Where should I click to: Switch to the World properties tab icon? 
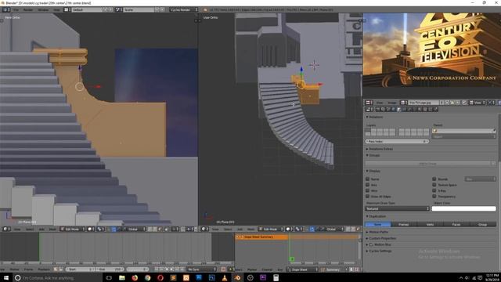pos(393,109)
